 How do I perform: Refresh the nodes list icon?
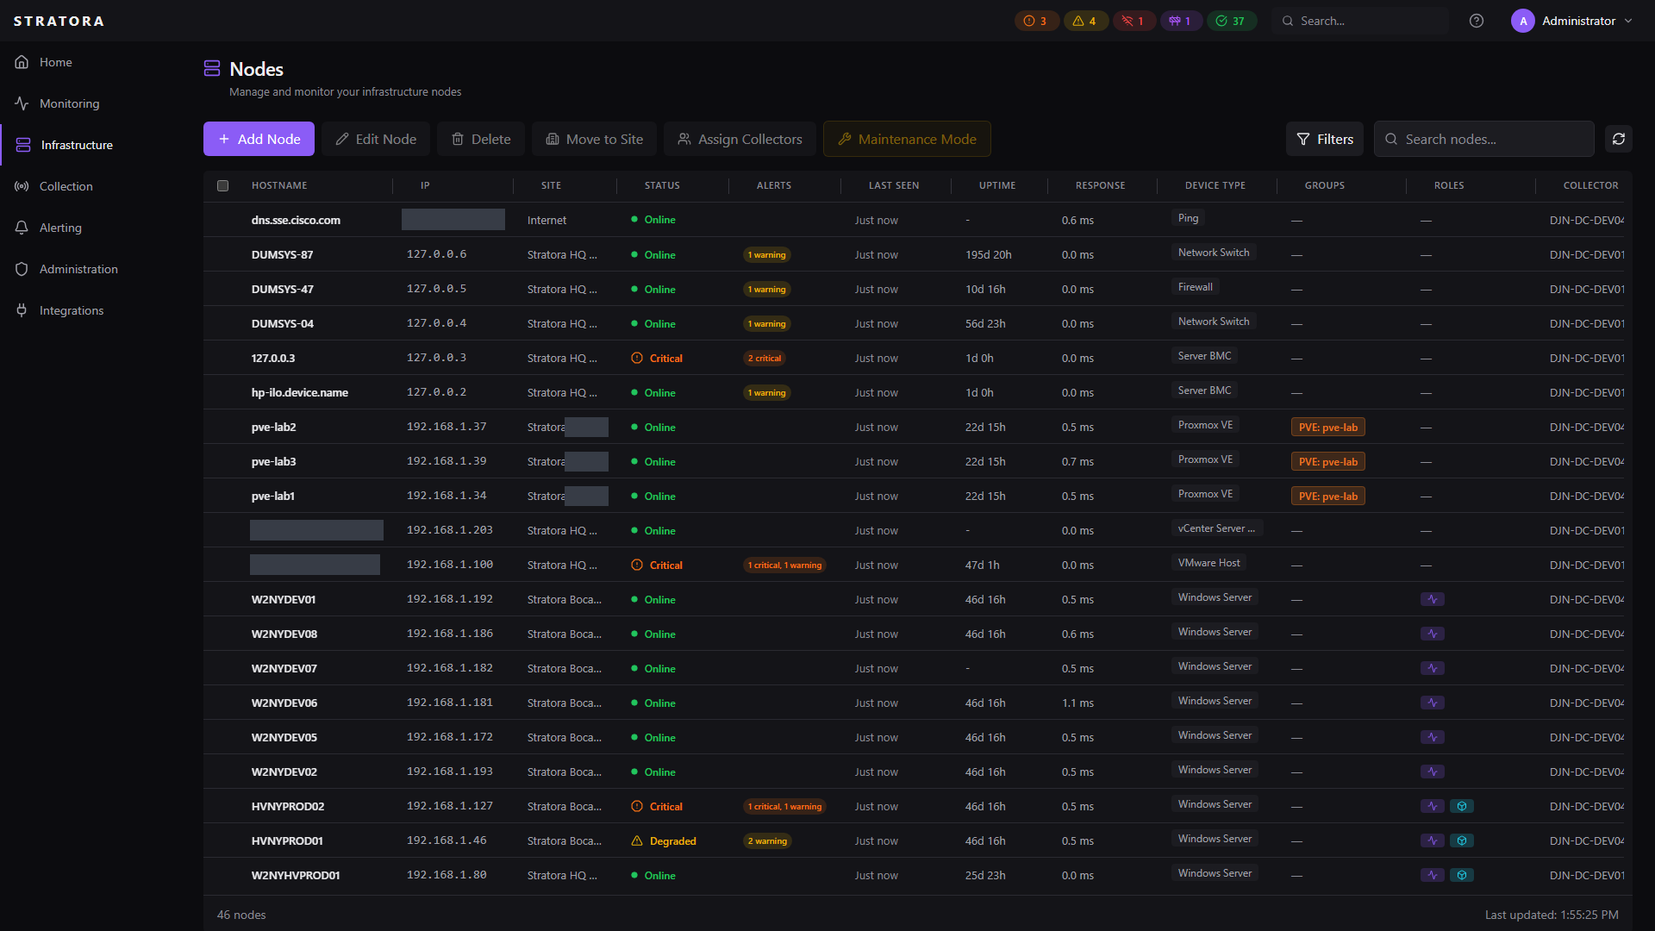1619,139
